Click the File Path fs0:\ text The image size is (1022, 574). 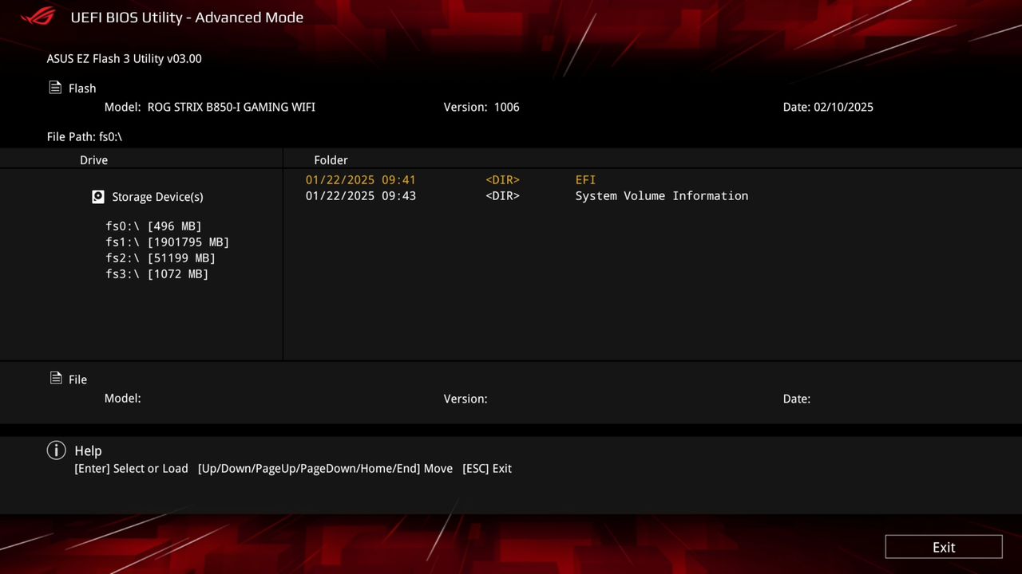(85, 137)
